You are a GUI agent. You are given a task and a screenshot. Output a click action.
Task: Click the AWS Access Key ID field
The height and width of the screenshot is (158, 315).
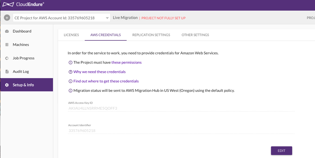click(x=181, y=108)
